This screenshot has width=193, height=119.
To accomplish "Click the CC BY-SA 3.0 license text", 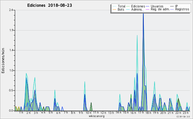I will 183,116.
